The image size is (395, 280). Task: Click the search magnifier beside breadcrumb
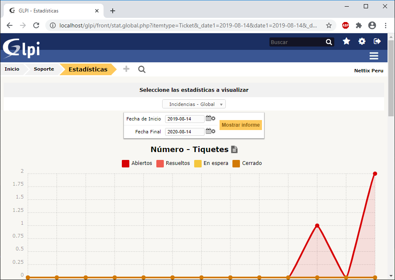142,69
